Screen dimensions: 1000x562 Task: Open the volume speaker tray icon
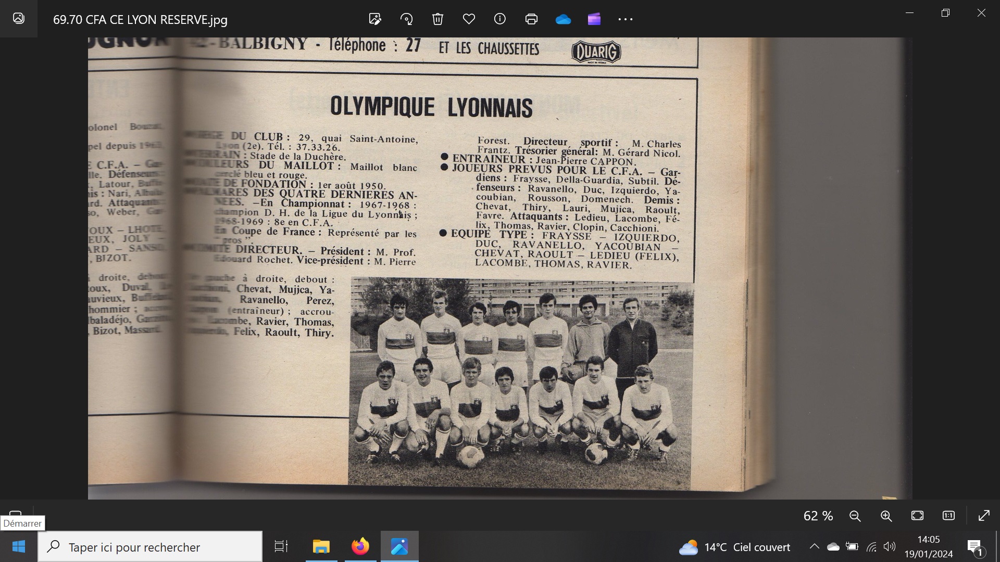(x=890, y=546)
